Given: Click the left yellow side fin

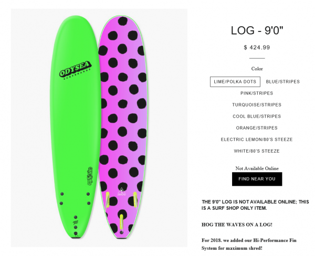Looking at the screenshot, I should [x=109, y=198].
